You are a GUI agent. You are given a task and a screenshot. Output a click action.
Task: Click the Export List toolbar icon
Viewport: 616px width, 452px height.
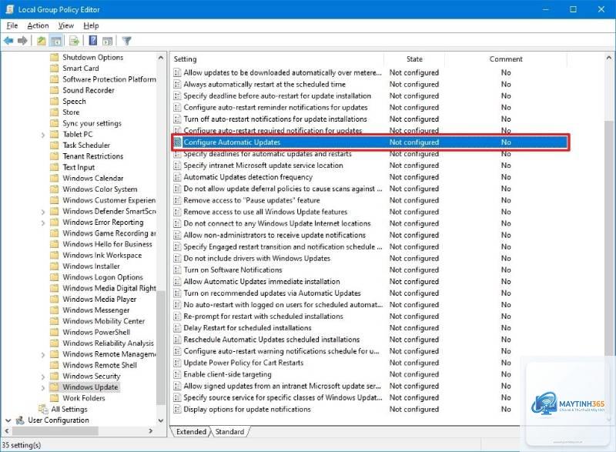tap(74, 41)
